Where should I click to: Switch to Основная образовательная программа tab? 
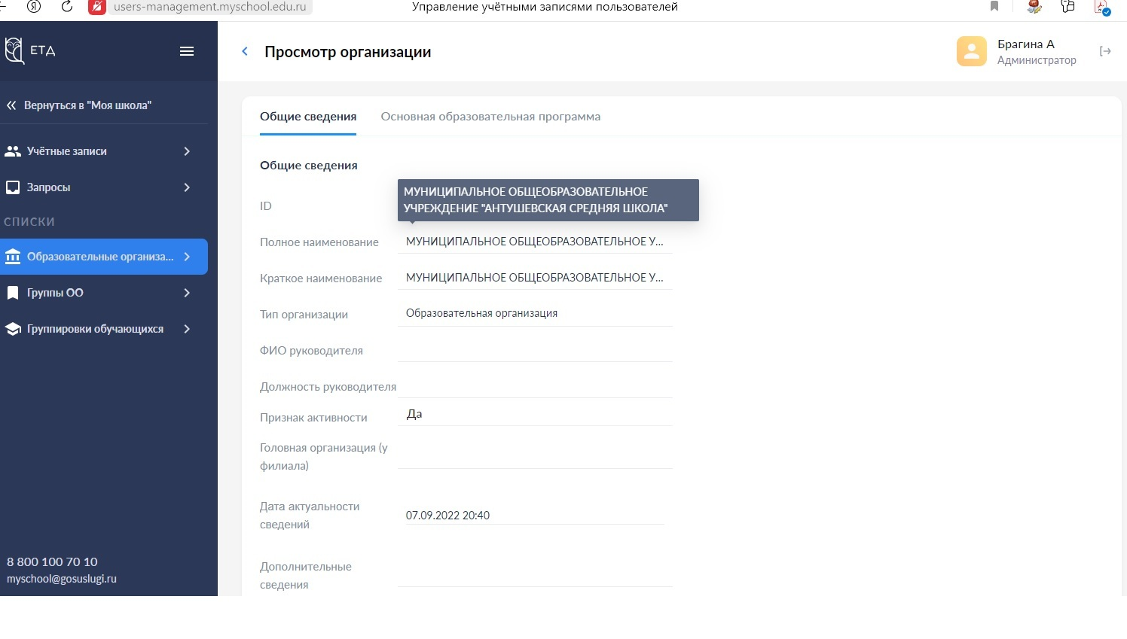(x=490, y=117)
